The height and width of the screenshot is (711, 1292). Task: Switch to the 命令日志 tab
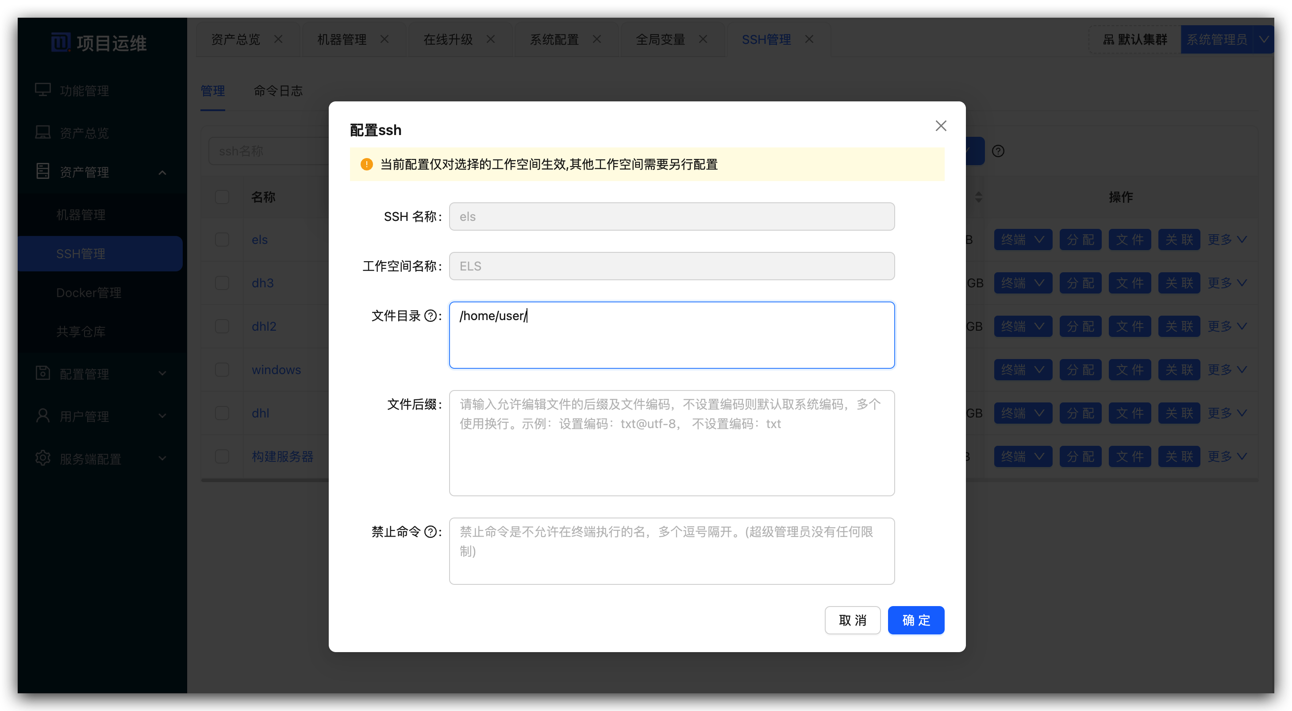(278, 91)
